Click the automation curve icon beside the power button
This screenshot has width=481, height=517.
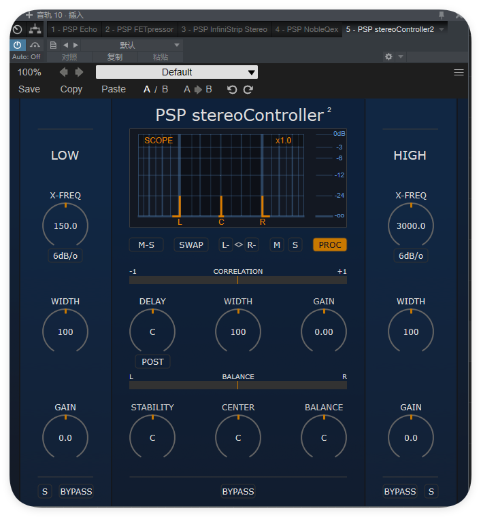(x=35, y=45)
